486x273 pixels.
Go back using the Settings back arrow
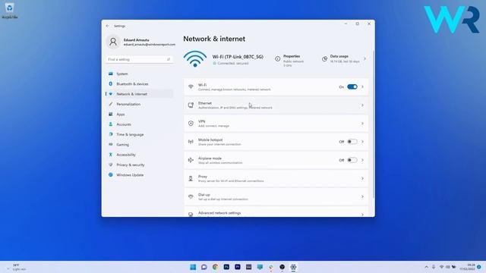click(x=107, y=26)
